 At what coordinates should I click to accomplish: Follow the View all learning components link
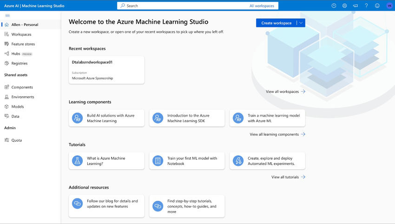click(x=277, y=134)
